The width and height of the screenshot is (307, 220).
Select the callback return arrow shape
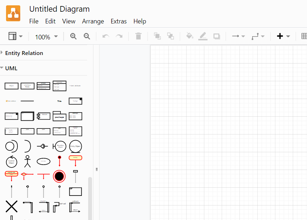pos(75,207)
